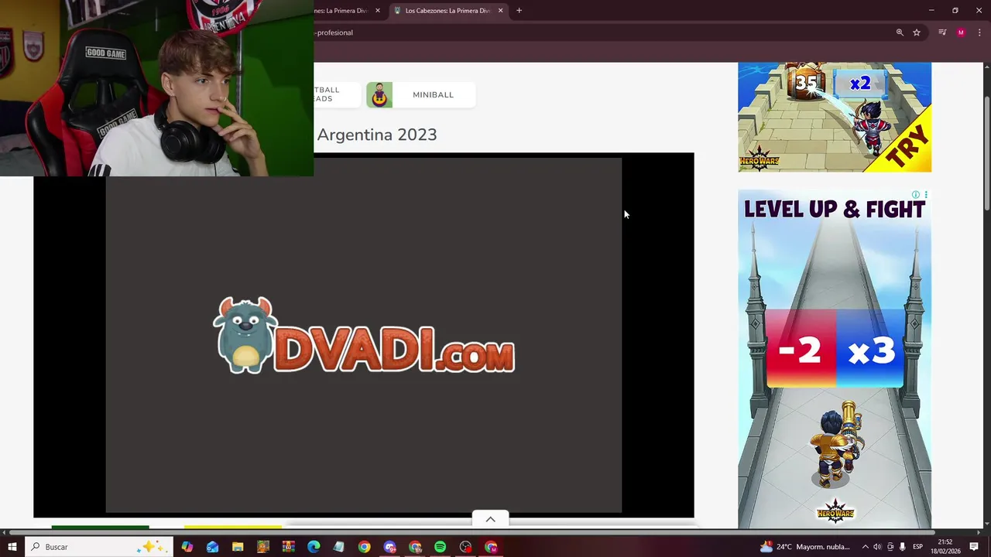Open WinRAR from the taskbar
The height and width of the screenshot is (557, 991).
click(x=288, y=547)
